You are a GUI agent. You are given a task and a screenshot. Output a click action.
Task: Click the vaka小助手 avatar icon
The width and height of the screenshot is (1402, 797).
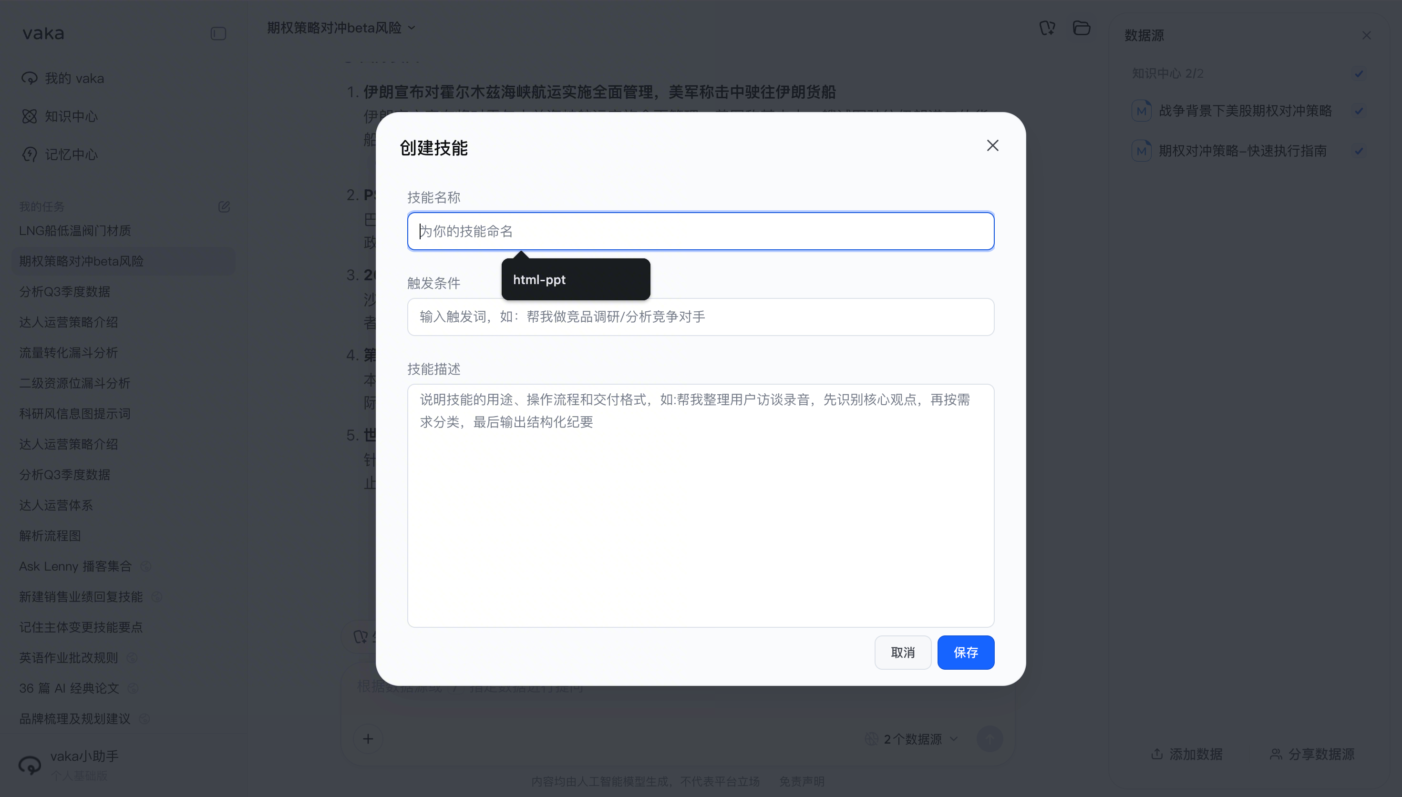coord(30,765)
